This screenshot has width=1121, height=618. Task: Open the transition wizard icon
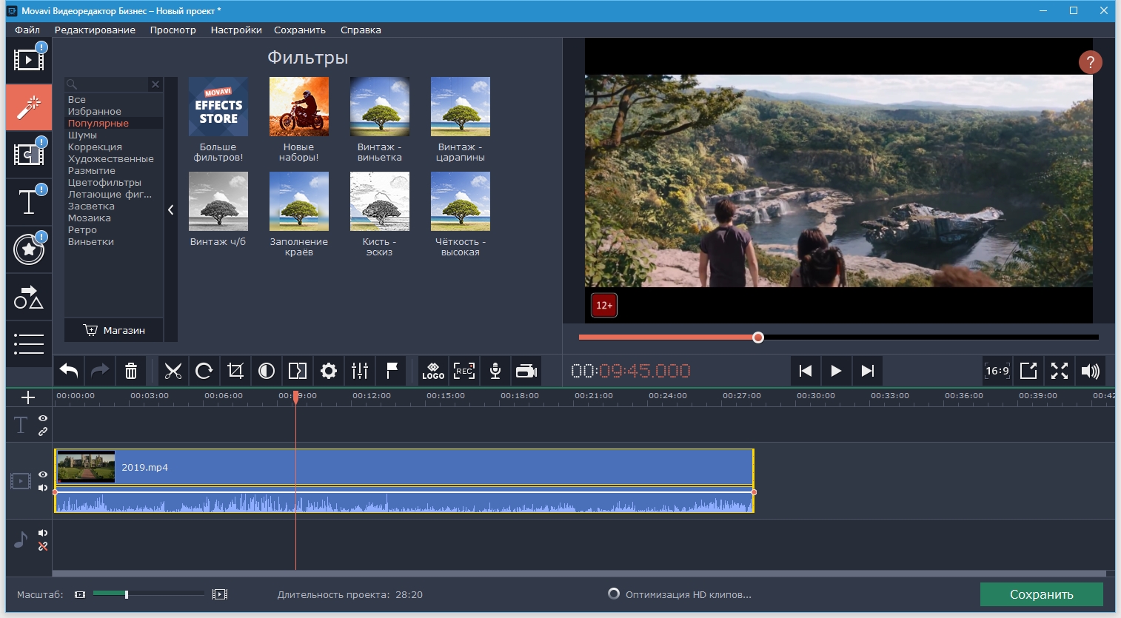pos(298,371)
